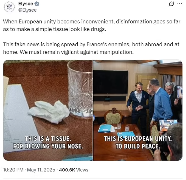186x180 pixels.
Task: Click the 'THIS IS EUROPEAN UNITY' caption
Action: point(138,143)
